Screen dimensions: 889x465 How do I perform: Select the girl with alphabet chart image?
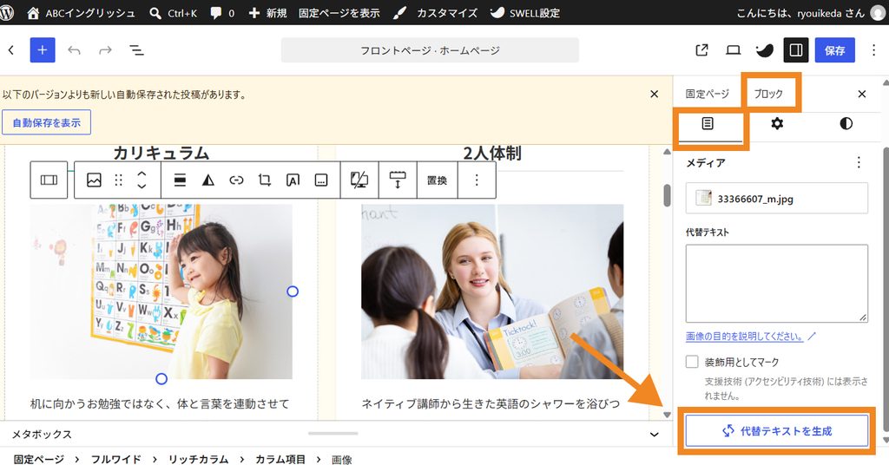(x=161, y=291)
